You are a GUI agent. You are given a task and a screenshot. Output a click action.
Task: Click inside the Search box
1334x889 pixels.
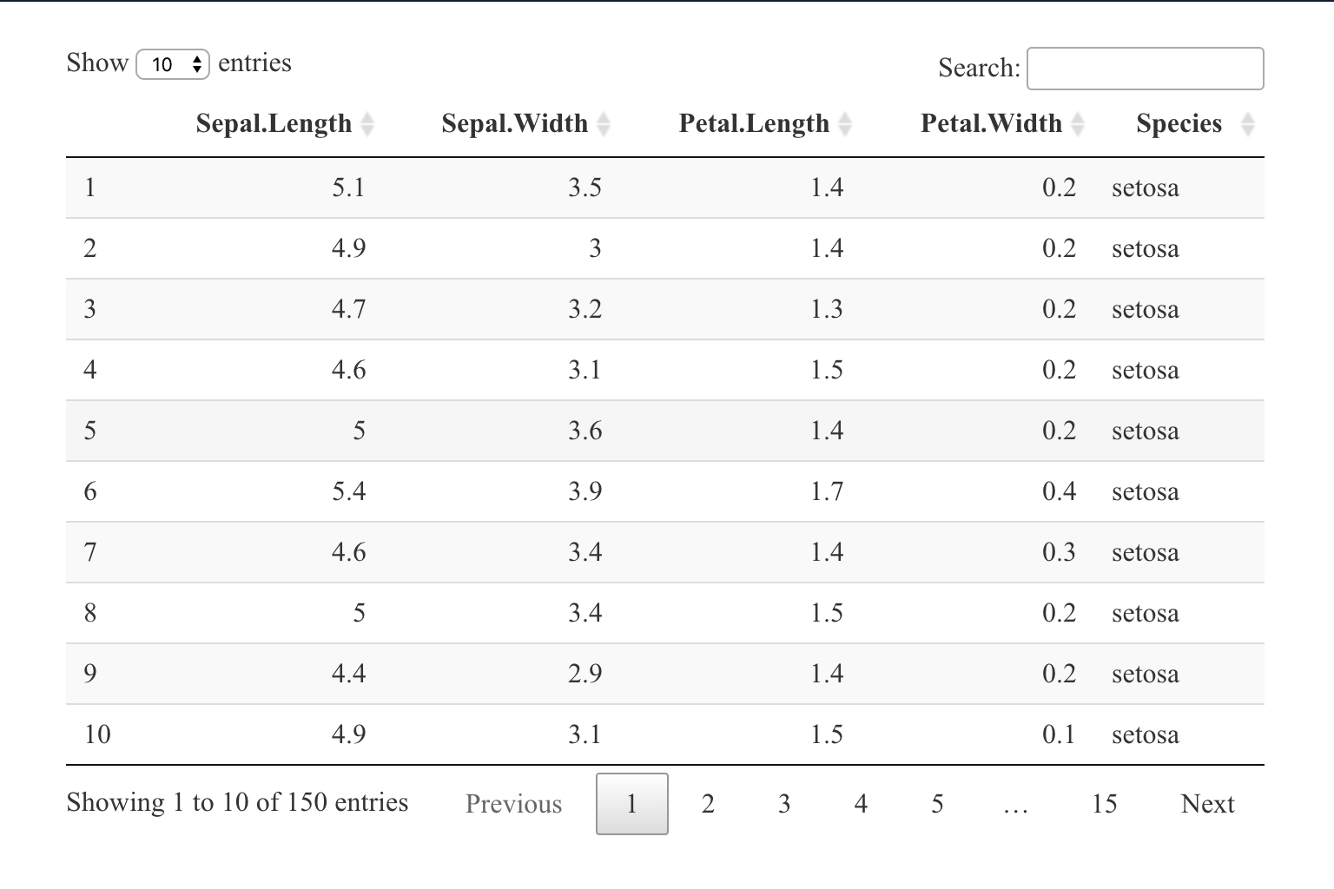[1145, 69]
